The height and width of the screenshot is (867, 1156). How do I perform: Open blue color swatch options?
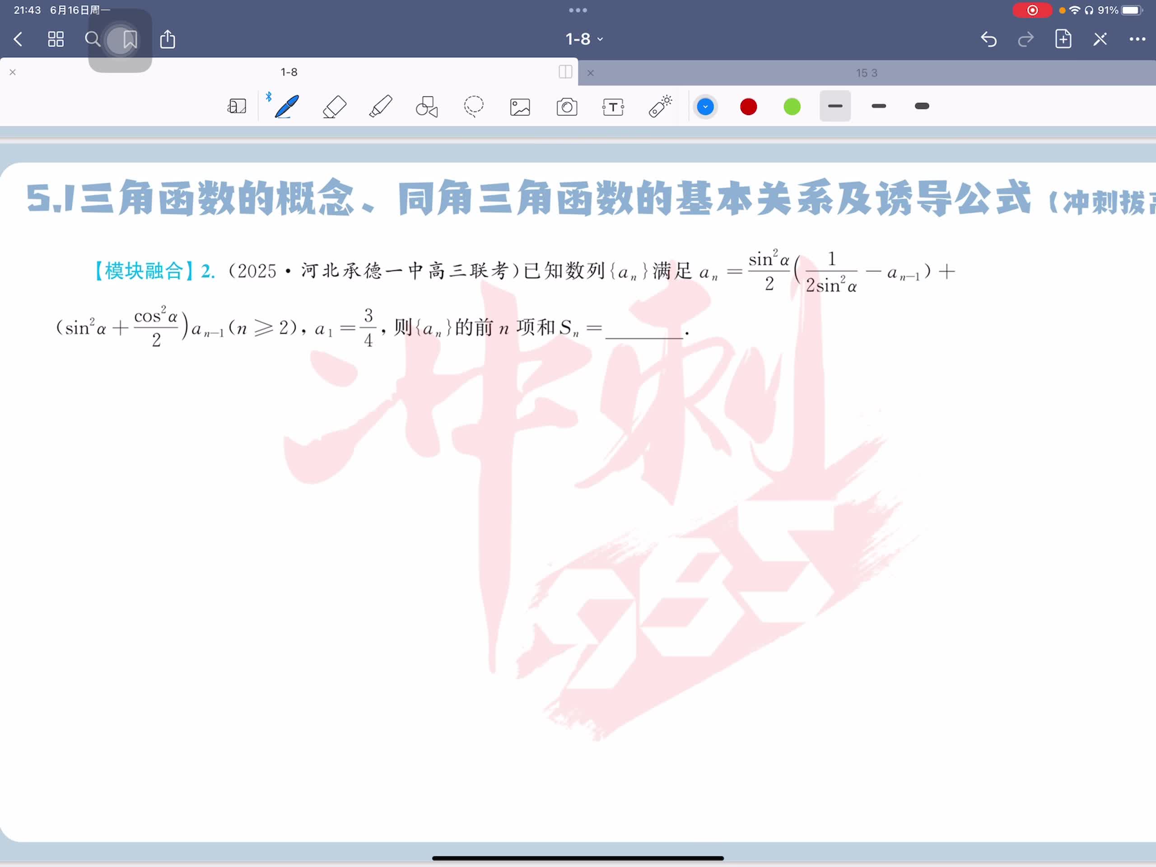pos(705,107)
